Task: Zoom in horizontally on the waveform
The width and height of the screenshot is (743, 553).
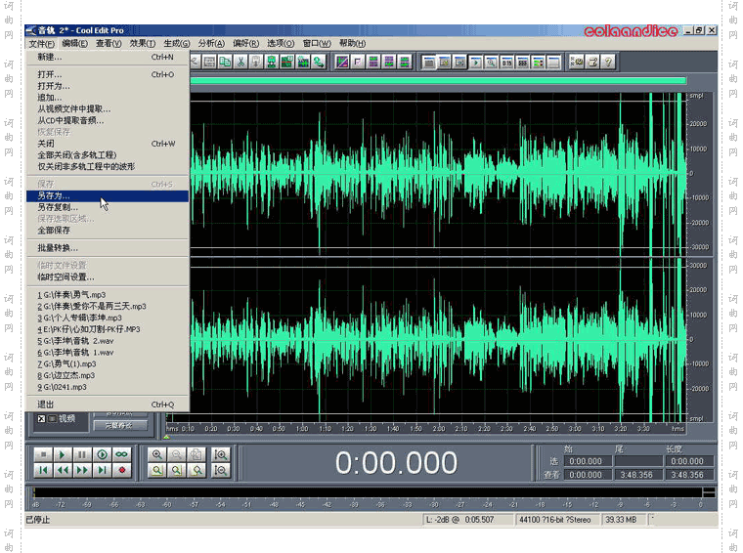Action: pos(156,454)
